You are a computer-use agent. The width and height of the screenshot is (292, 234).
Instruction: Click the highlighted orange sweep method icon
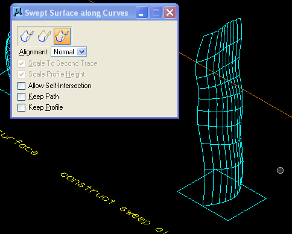[x=62, y=36]
